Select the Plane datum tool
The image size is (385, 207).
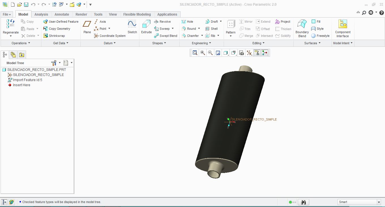[87, 27]
